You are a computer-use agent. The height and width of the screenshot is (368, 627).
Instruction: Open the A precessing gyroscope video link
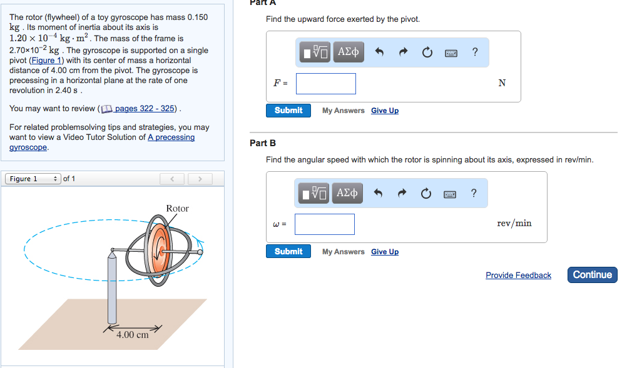point(171,137)
